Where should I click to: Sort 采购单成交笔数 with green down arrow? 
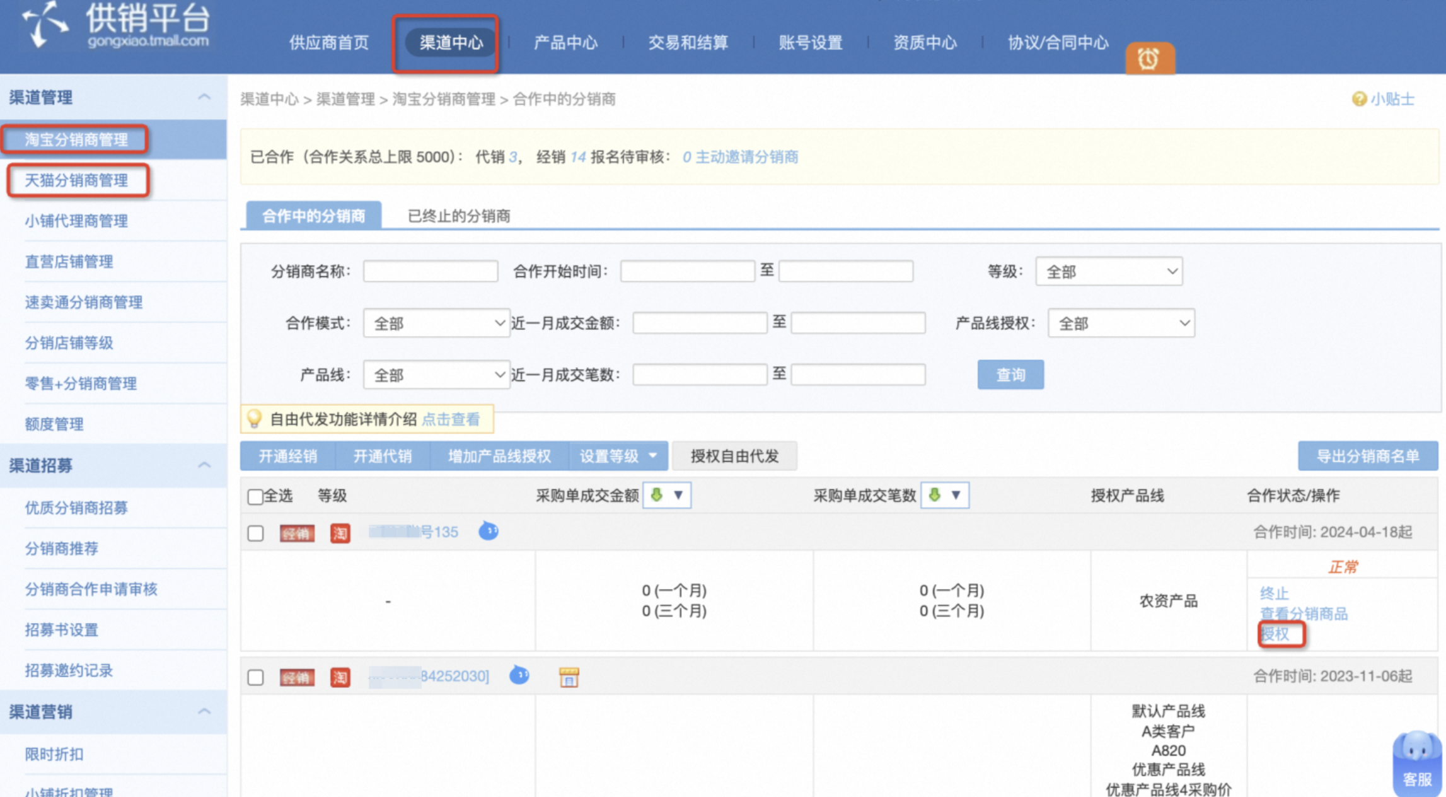tap(934, 495)
